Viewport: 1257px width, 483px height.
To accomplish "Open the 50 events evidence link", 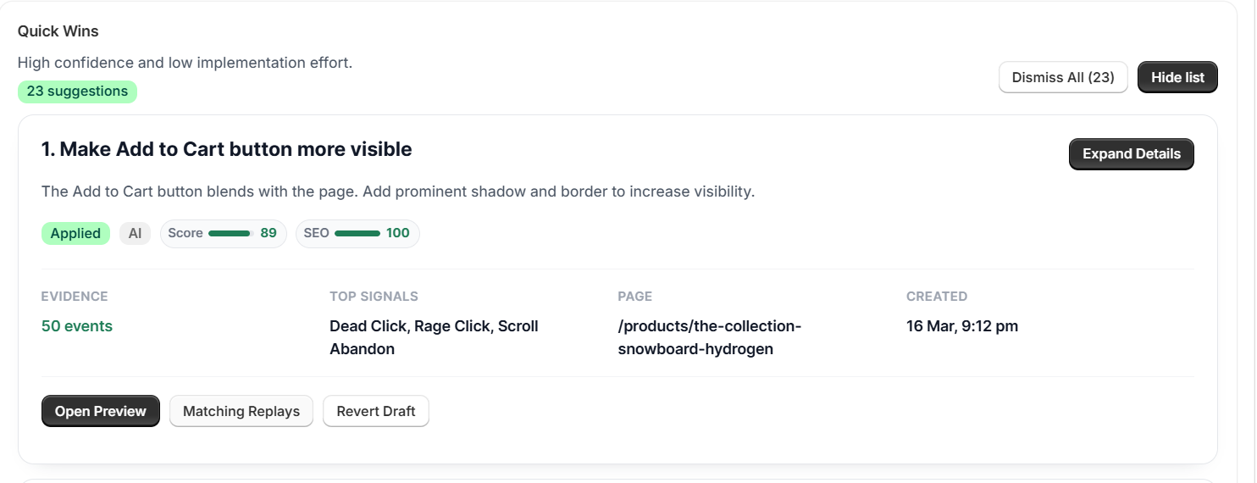I will point(77,326).
